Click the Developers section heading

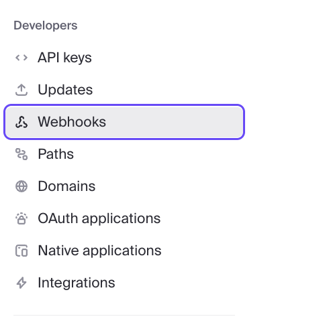click(46, 25)
